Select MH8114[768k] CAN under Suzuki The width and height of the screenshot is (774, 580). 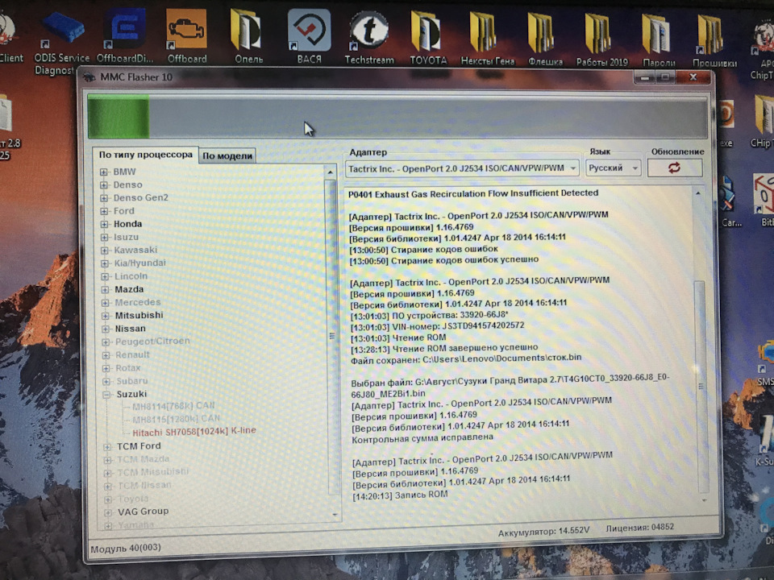coord(173,406)
